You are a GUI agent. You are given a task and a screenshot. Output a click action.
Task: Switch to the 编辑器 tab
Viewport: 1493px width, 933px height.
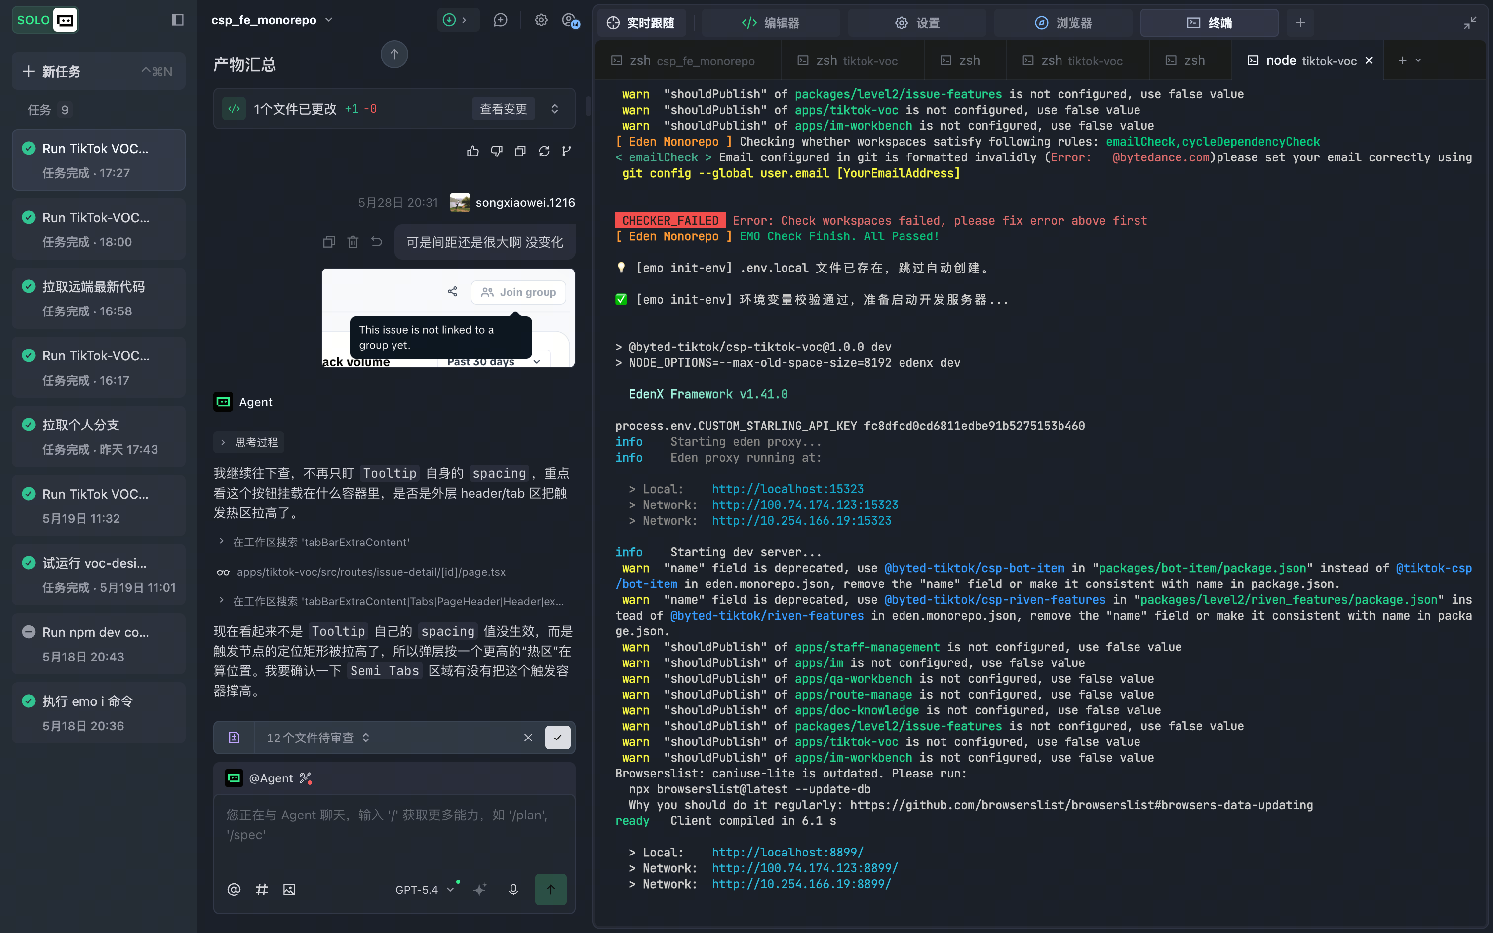(771, 23)
